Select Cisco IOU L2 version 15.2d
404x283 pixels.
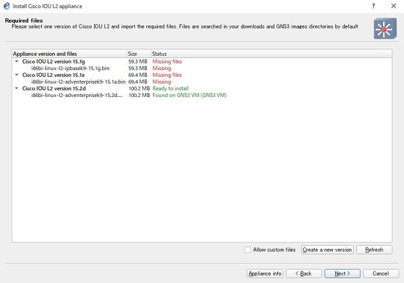tap(54, 88)
